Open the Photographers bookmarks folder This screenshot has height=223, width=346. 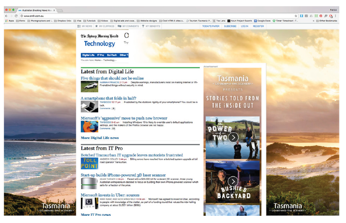tap(40, 21)
